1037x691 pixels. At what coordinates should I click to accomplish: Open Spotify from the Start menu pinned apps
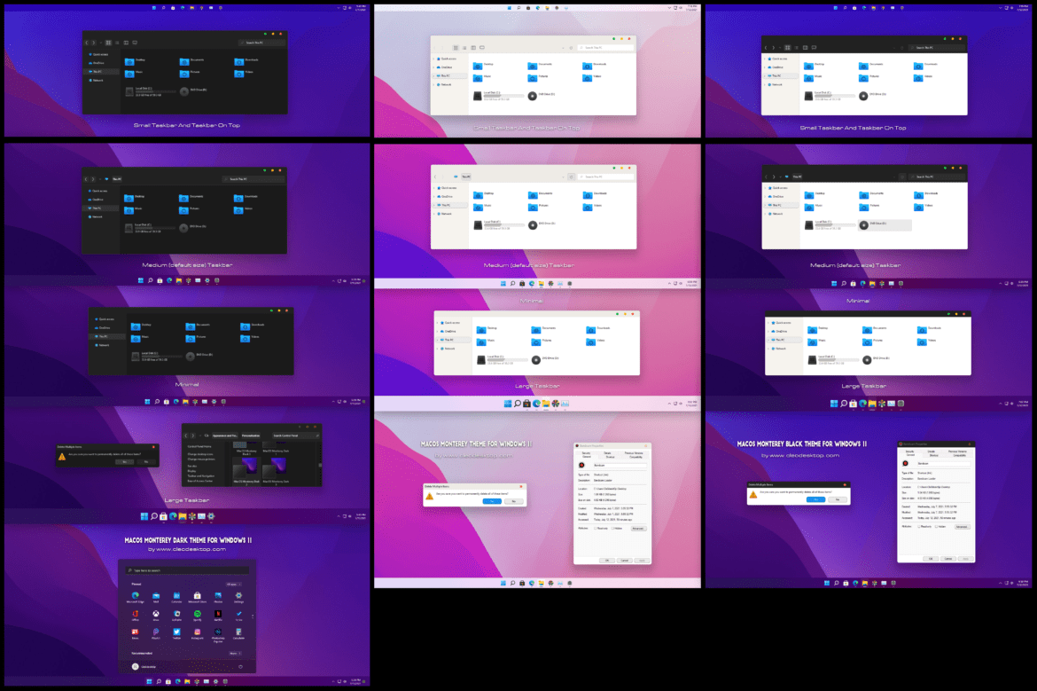click(199, 616)
